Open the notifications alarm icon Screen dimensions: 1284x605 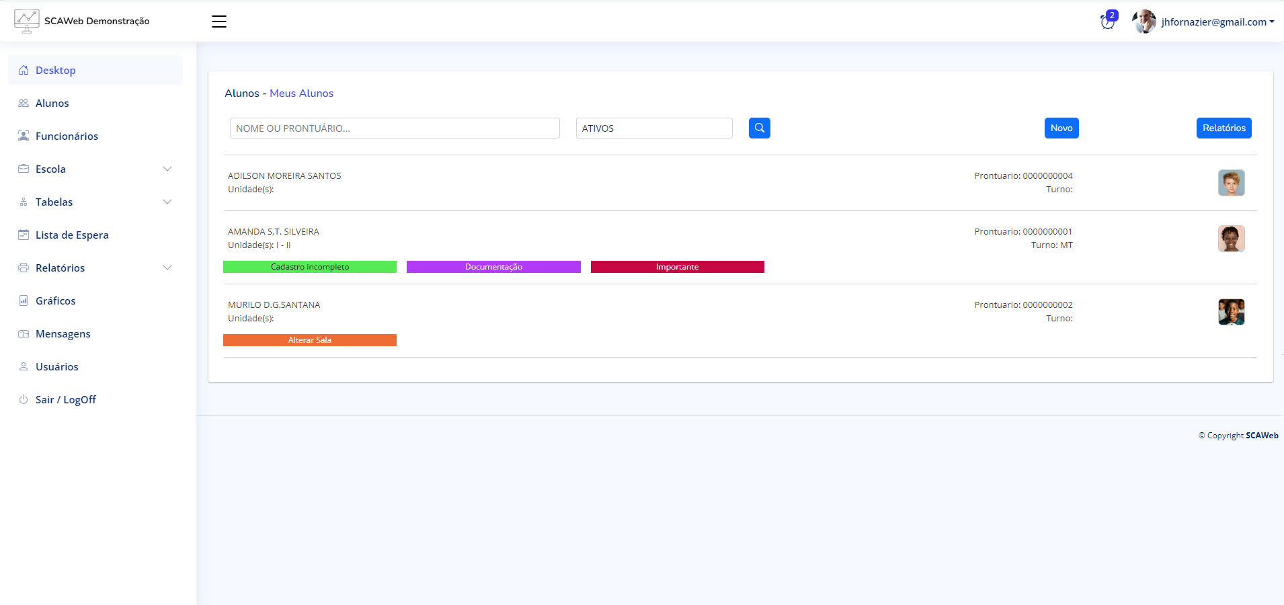1107,22
